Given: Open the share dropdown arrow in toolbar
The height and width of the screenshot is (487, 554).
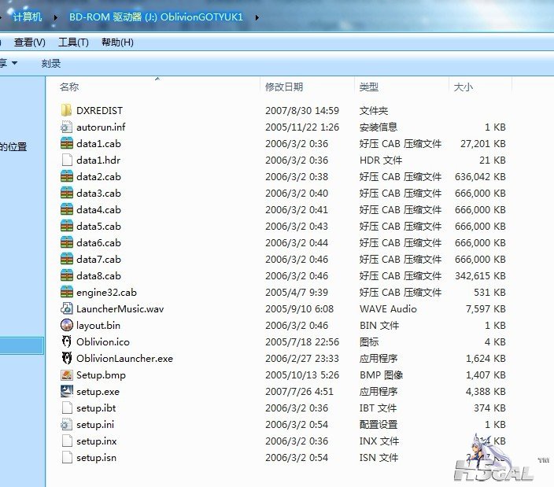Looking at the screenshot, I should (x=14, y=63).
